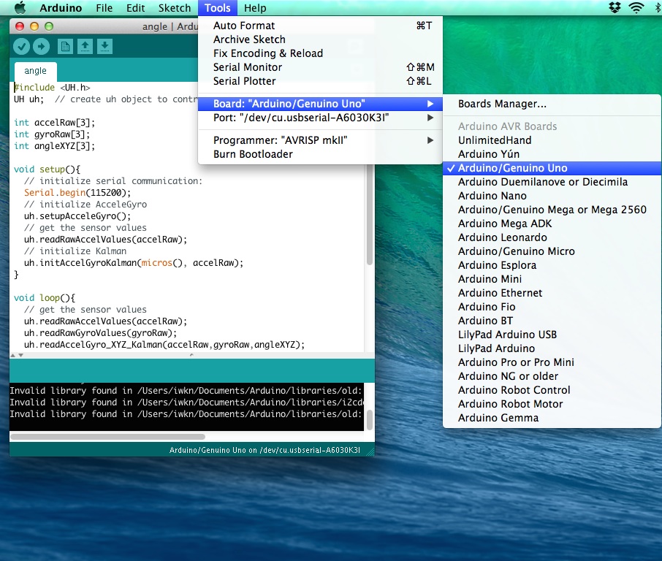Switch to the angle sketch tab
Image resolution: width=662 pixels, height=561 pixels.
[x=36, y=72]
